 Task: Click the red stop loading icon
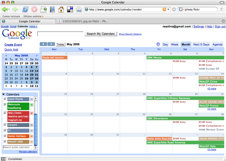[x=34, y=10]
